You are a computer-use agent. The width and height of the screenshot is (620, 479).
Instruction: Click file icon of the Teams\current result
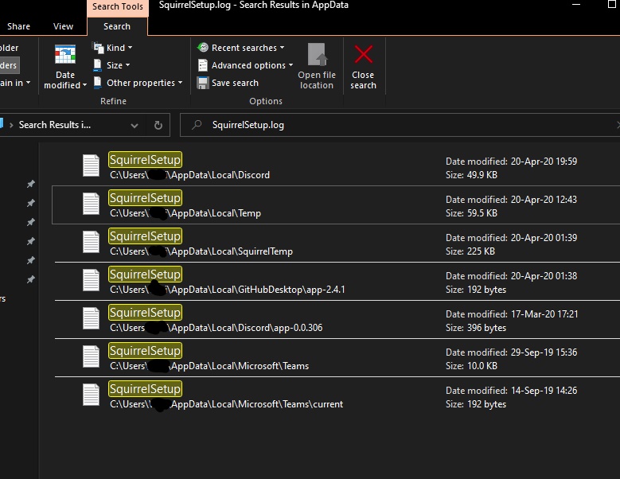(x=91, y=395)
